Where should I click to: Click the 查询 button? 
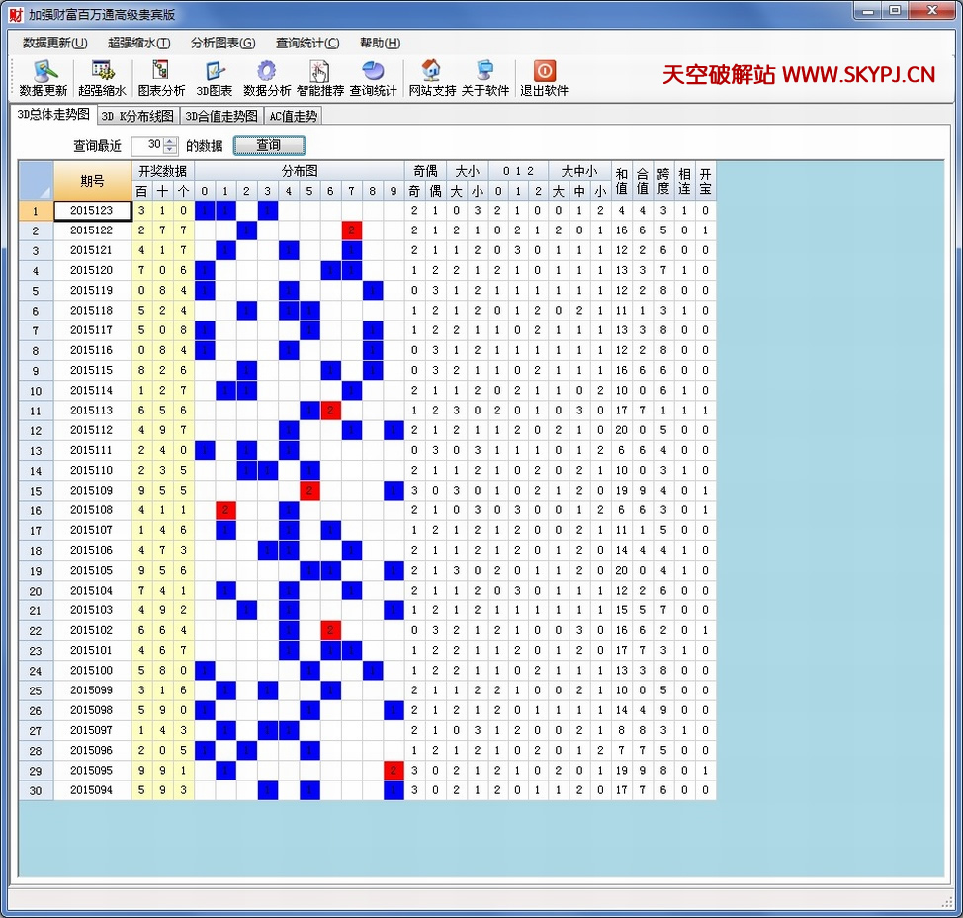(268, 145)
